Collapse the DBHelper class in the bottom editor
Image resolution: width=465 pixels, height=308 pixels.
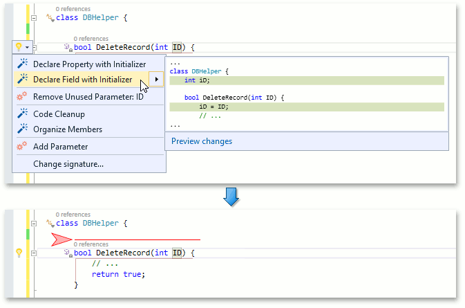click(x=34, y=224)
